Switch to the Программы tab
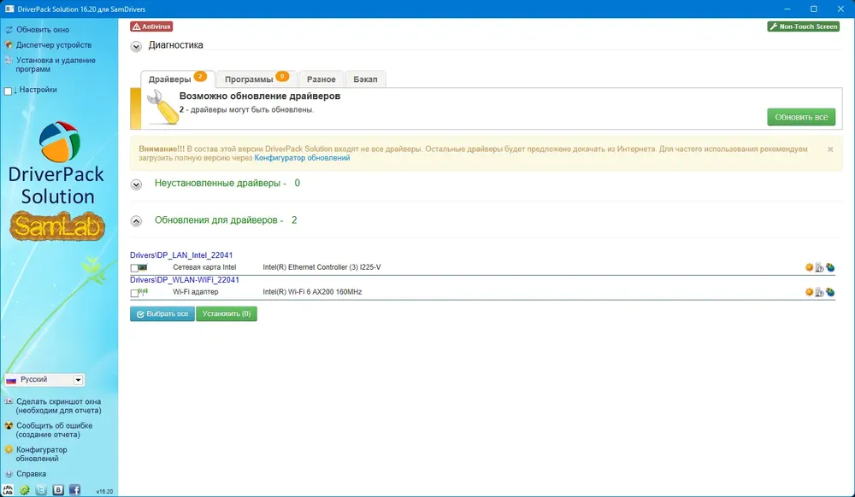This screenshot has width=855, height=497. (x=256, y=79)
